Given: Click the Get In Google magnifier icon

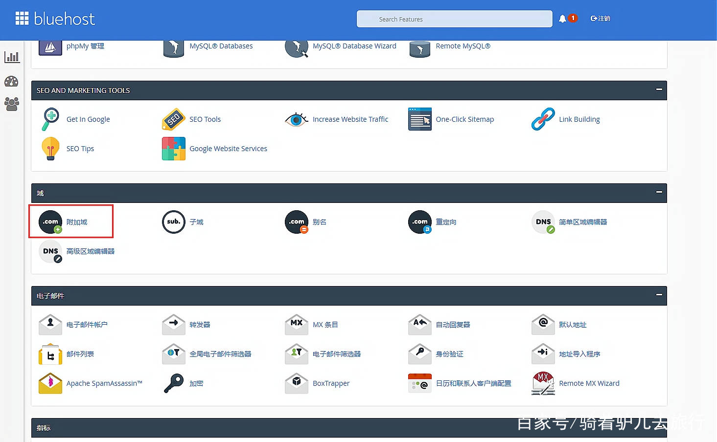Looking at the screenshot, I should [50, 119].
